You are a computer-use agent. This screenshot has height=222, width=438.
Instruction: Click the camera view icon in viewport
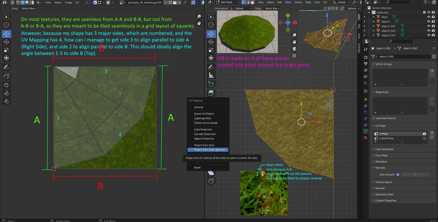(294, 49)
